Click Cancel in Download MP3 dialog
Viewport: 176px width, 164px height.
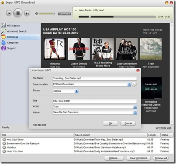pos(128,123)
